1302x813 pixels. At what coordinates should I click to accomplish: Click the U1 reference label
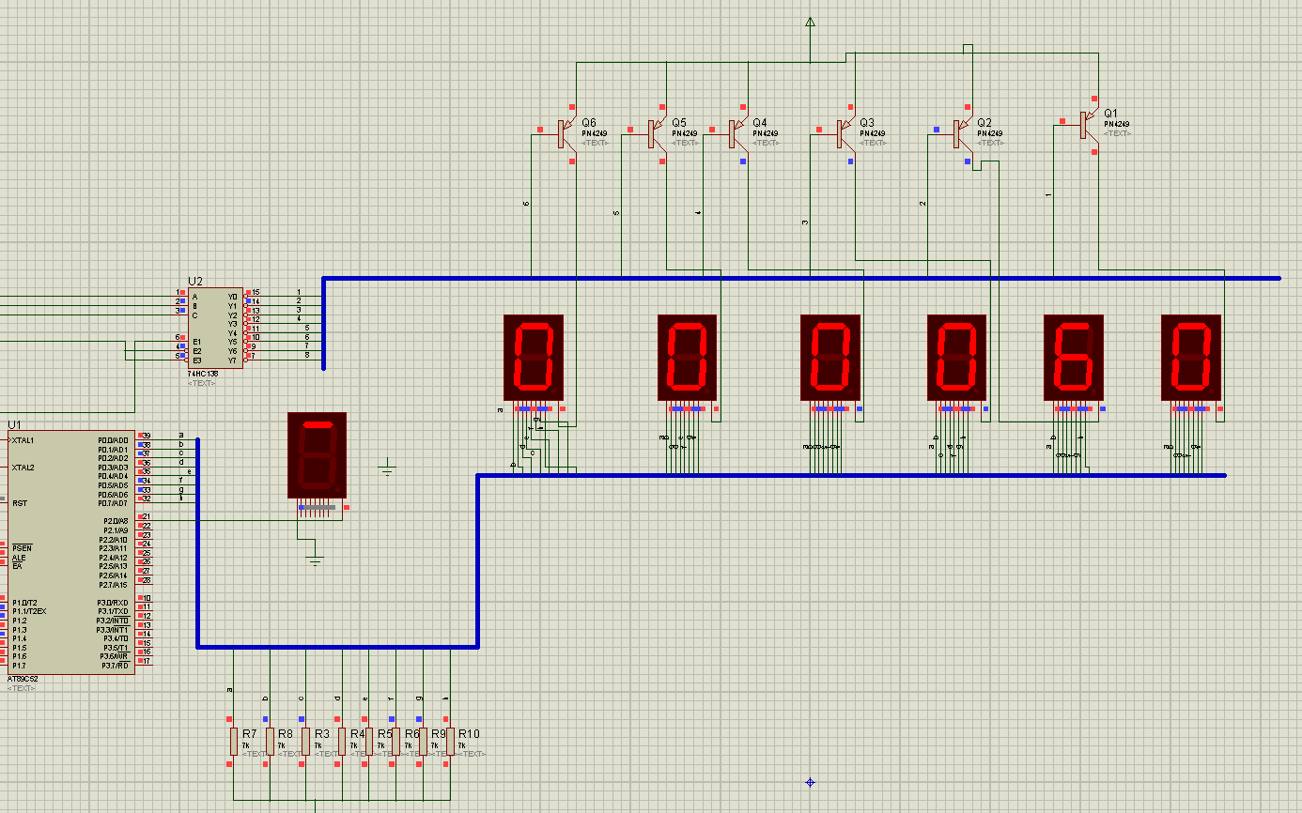click(14, 425)
